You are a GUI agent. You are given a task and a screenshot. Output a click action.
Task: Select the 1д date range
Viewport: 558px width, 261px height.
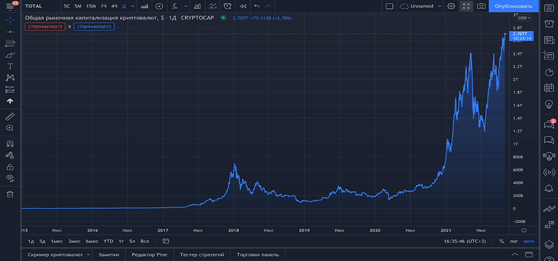[31, 241]
